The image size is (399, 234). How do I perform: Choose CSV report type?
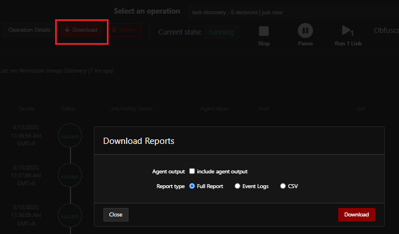[282, 186]
